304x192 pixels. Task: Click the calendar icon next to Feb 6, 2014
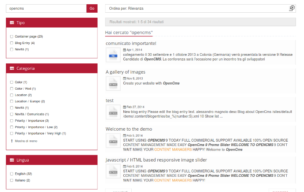tap(125, 166)
